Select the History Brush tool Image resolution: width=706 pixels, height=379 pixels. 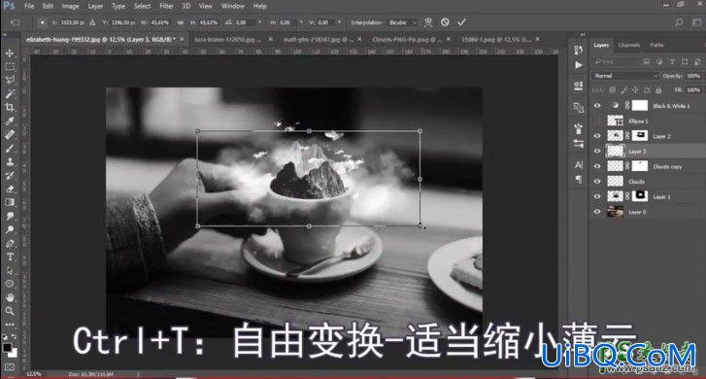click(x=10, y=175)
